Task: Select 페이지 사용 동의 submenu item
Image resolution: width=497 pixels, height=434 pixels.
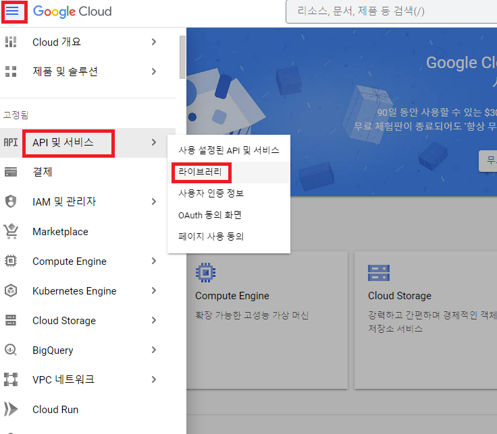Action: (228, 237)
